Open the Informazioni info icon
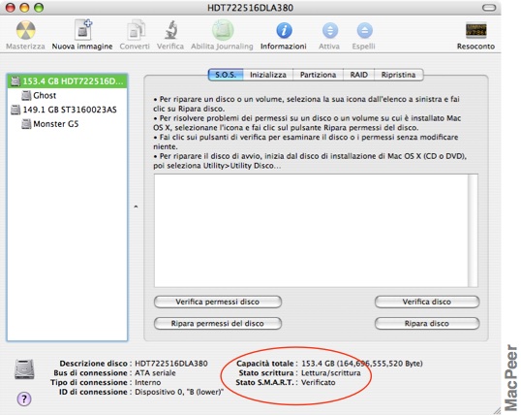 pos(284,31)
